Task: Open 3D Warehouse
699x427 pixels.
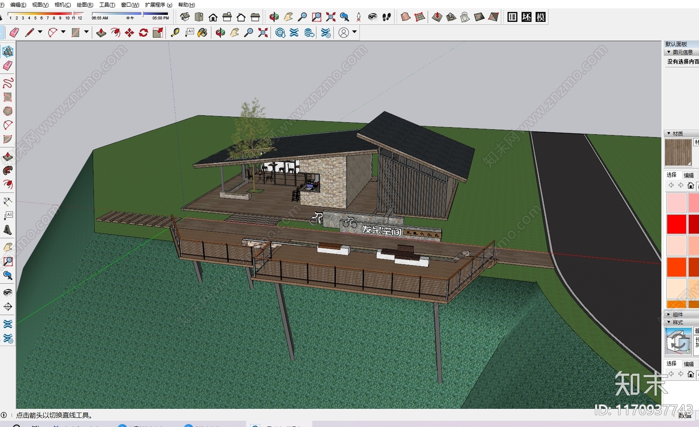Action: 280,32
